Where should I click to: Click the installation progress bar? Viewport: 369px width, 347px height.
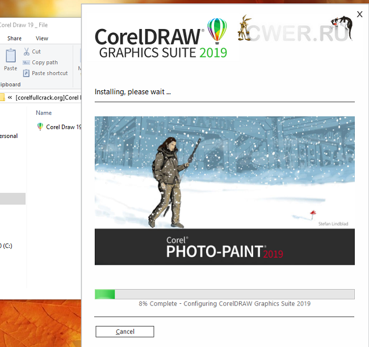point(224,294)
